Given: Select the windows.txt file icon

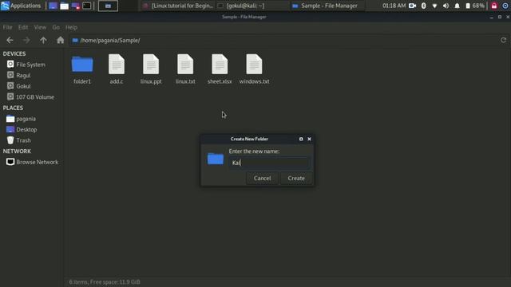Looking at the screenshot, I should click(254, 64).
